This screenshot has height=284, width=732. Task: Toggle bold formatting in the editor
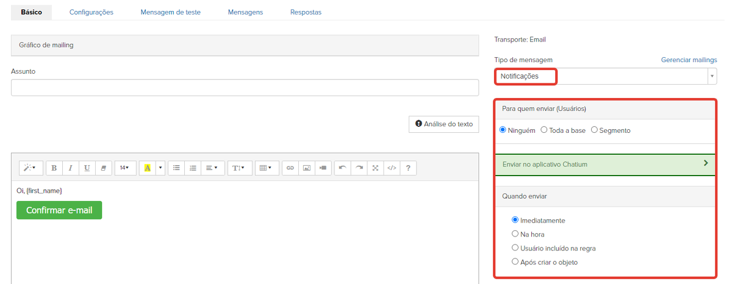point(54,168)
